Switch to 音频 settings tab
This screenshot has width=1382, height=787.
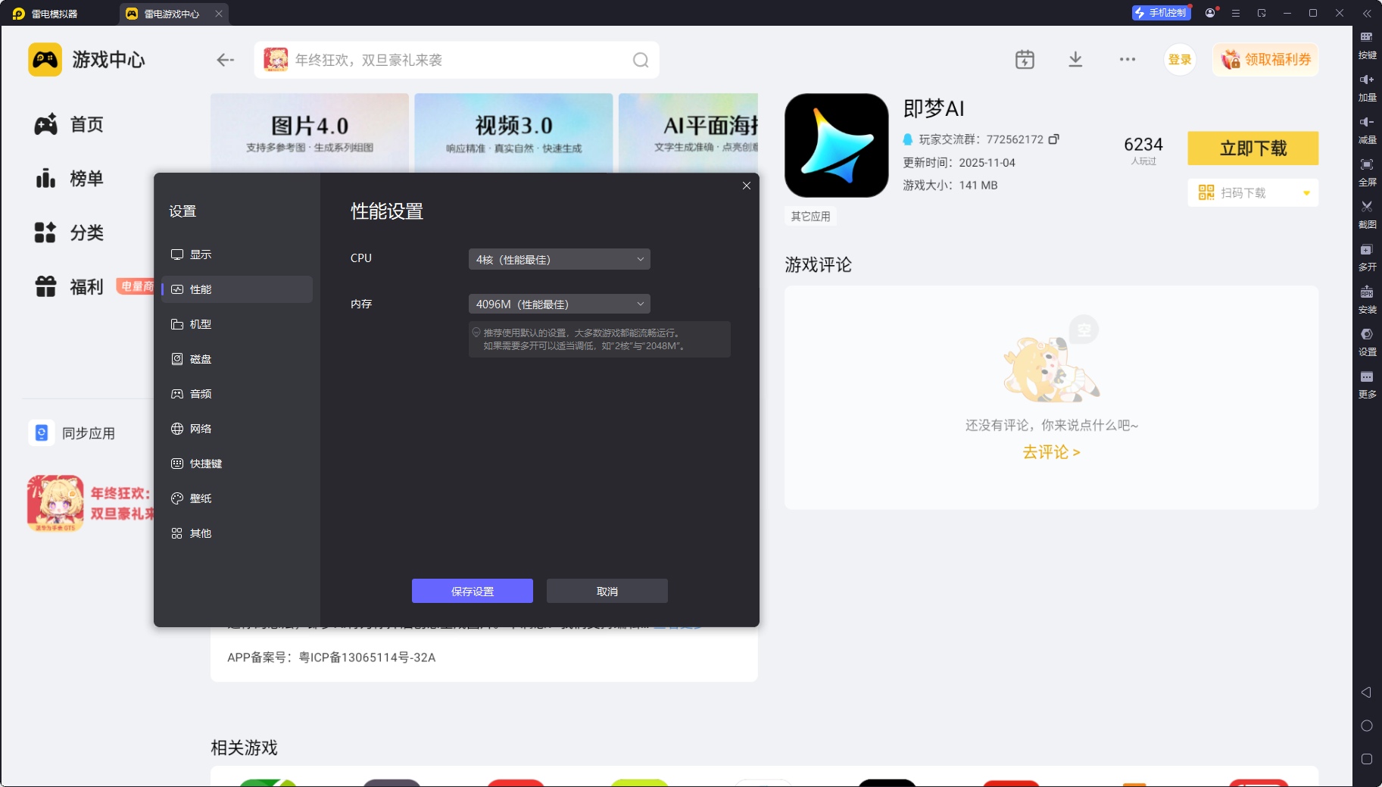pyautogui.click(x=237, y=394)
